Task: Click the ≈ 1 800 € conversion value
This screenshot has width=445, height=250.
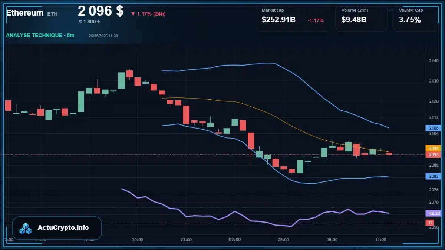Action: click(89, 21)
